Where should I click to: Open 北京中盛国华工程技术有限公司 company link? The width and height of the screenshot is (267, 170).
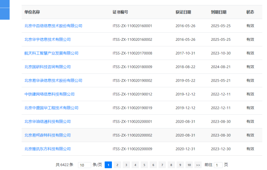tap(51, 108)
